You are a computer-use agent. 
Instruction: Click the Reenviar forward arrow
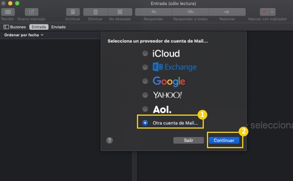(227, 12)
